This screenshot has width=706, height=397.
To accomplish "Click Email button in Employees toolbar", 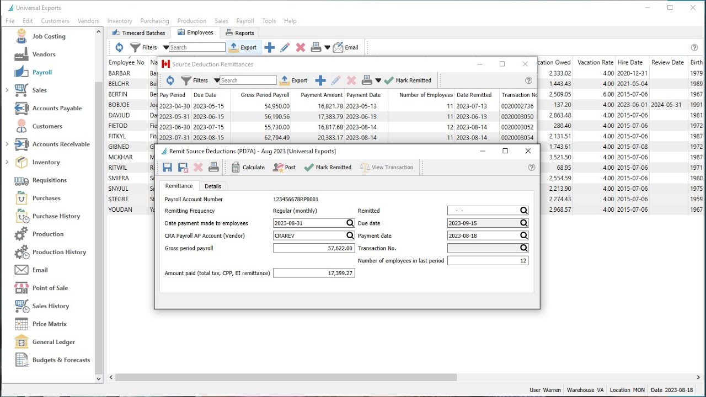I will pos(346,47).
